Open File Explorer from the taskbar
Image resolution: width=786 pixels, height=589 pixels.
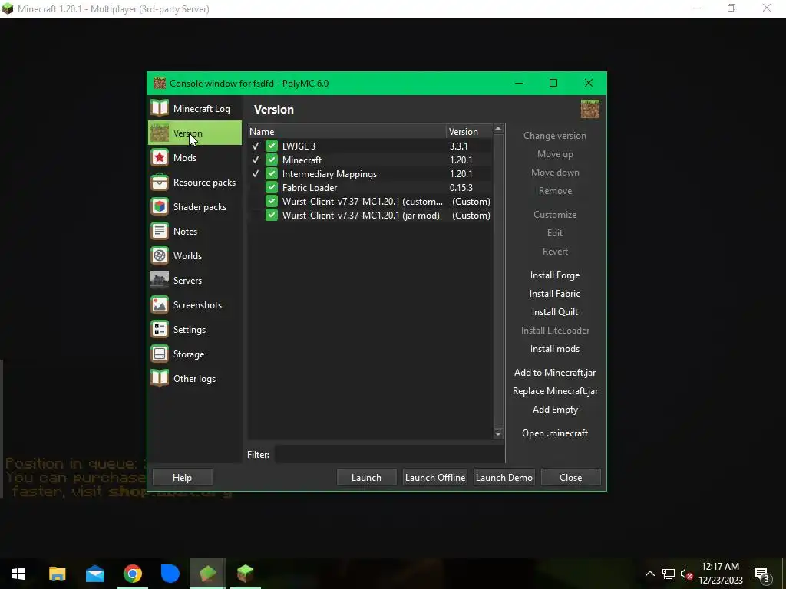57,574
